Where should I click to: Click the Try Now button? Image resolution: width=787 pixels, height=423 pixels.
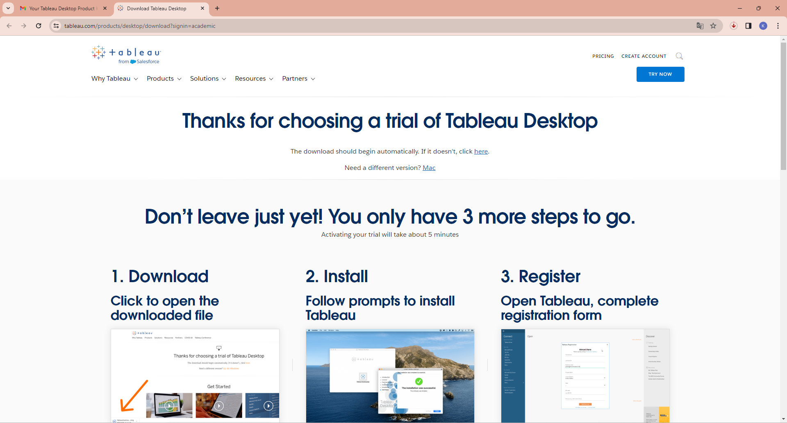click(x=660, y=74)
